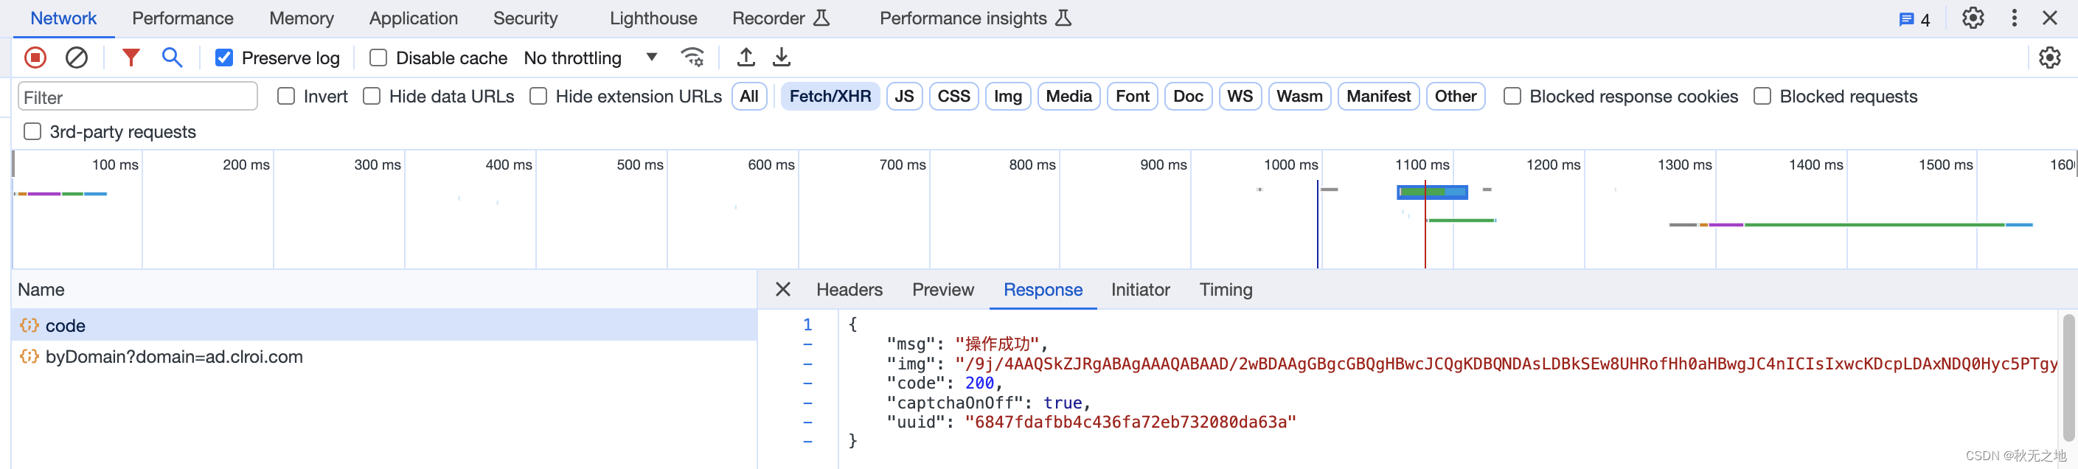The height and width of the screenshot is (469, 2078).
Task: Filter requests by JS type
Action: coord(903,97)
